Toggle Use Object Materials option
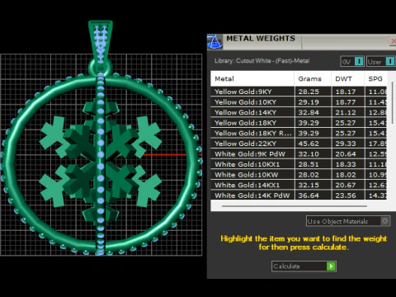396x297 pixels. [348, 221]
